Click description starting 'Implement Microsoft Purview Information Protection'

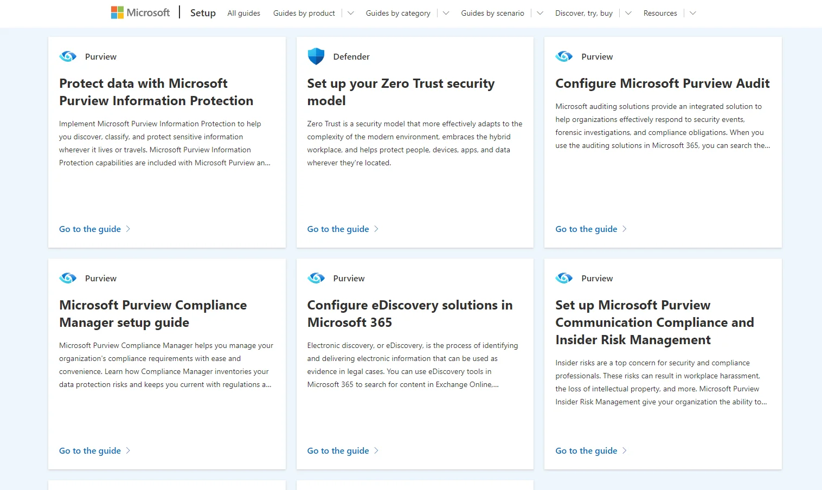tap(165, 143)
